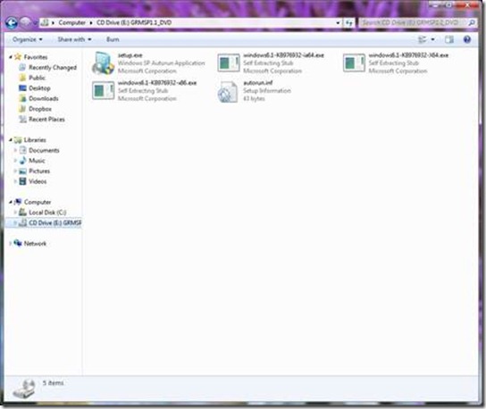Select CD Drive (E:) GRMSP in the tree
This screenshot has width=486, height=409.
(x=54, y=223)
